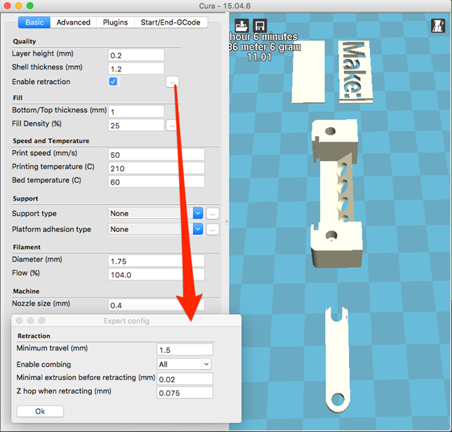Open the View mode icon in viewport corner

click(438, 26)
